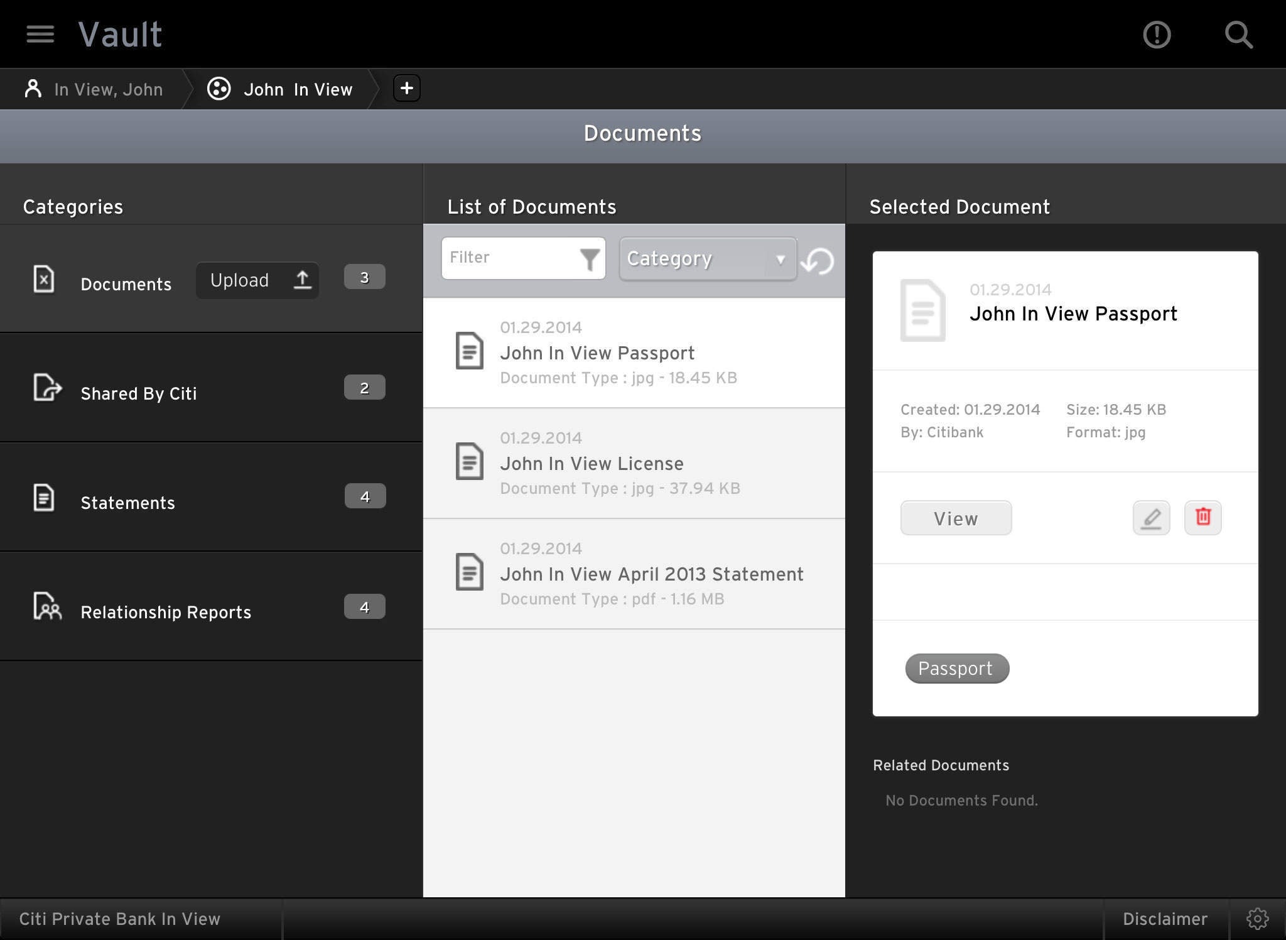The image size is (1286, 940).
Task: Click the License row document icon
Action: [469, 461]
